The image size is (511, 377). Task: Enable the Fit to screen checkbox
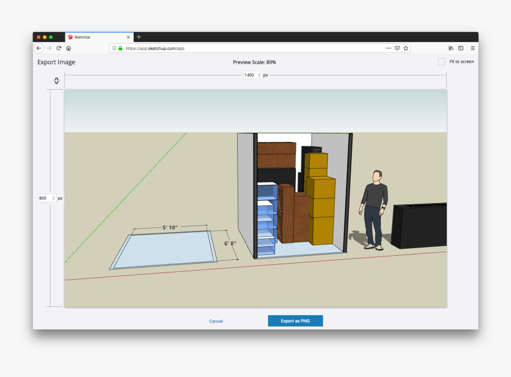click(x=441, y=62)
